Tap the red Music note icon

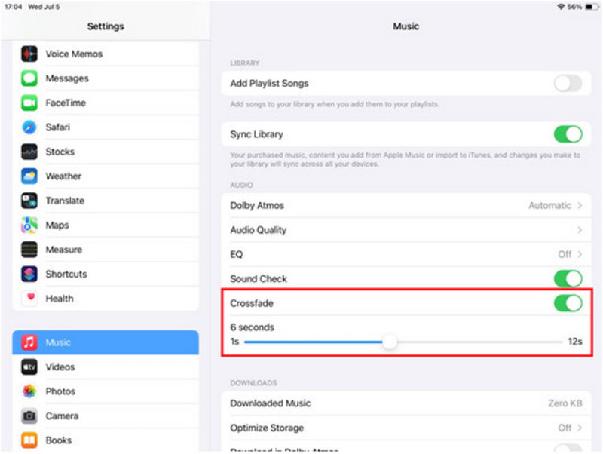click(29, 342)
